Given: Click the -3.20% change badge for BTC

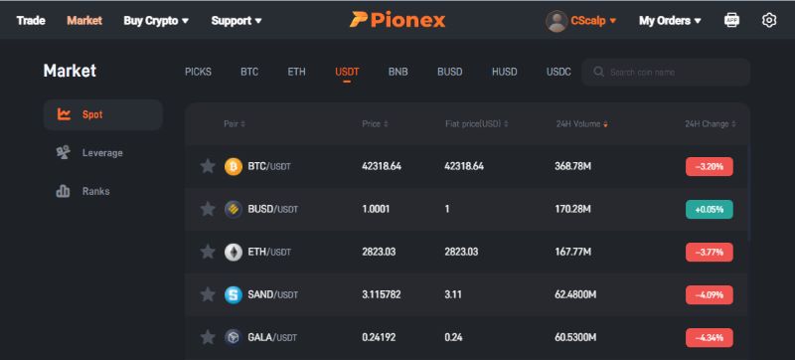Looking at the screenshot, I should 709,166.
